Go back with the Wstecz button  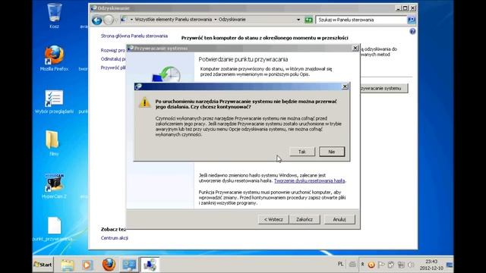click(273, 219)
